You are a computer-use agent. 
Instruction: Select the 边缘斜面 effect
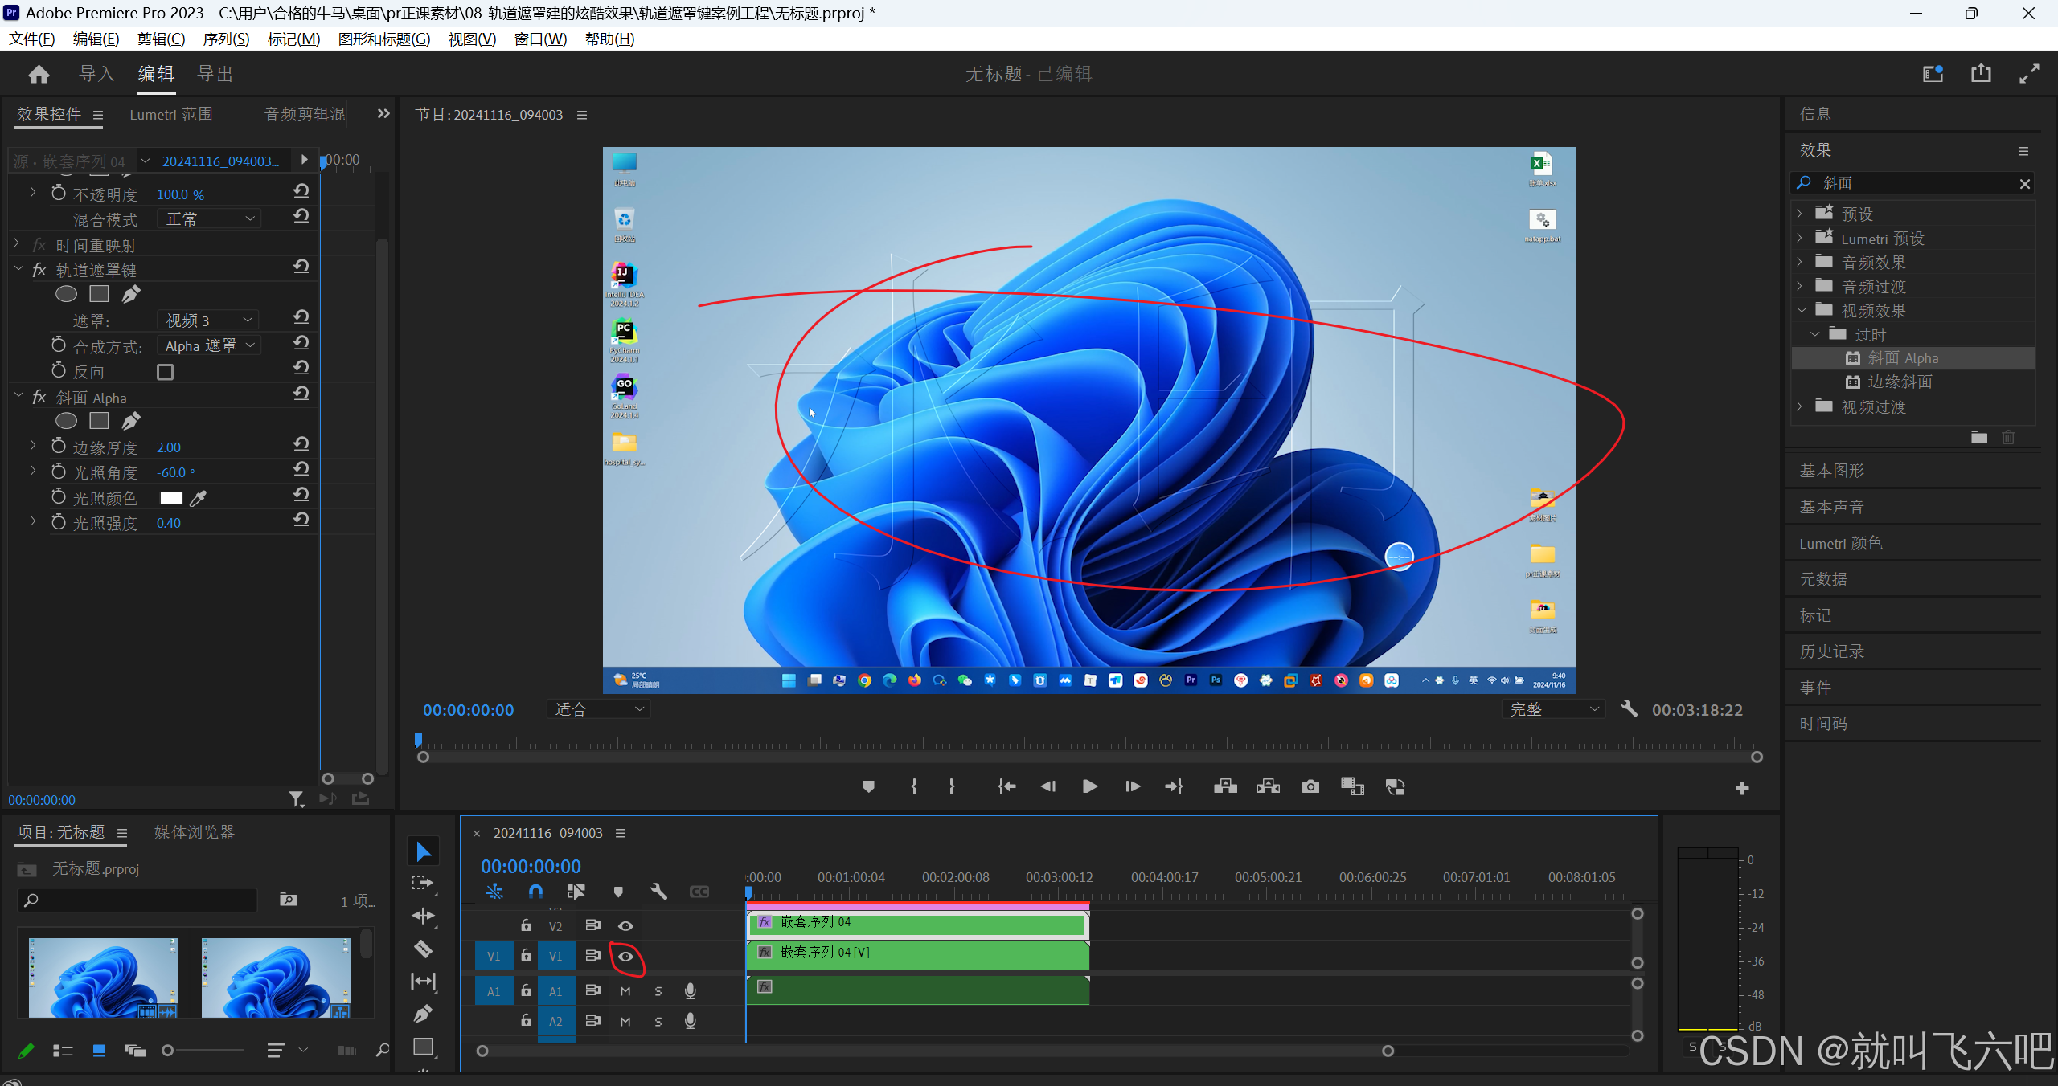point(1900,382)
